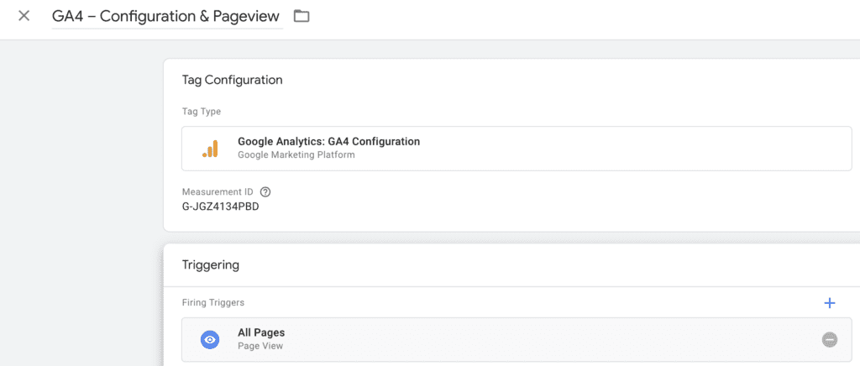Select the Google Analytics: GA4 Configuration tag type
Viewport: 860px width, 366px height.
point(517,149)
